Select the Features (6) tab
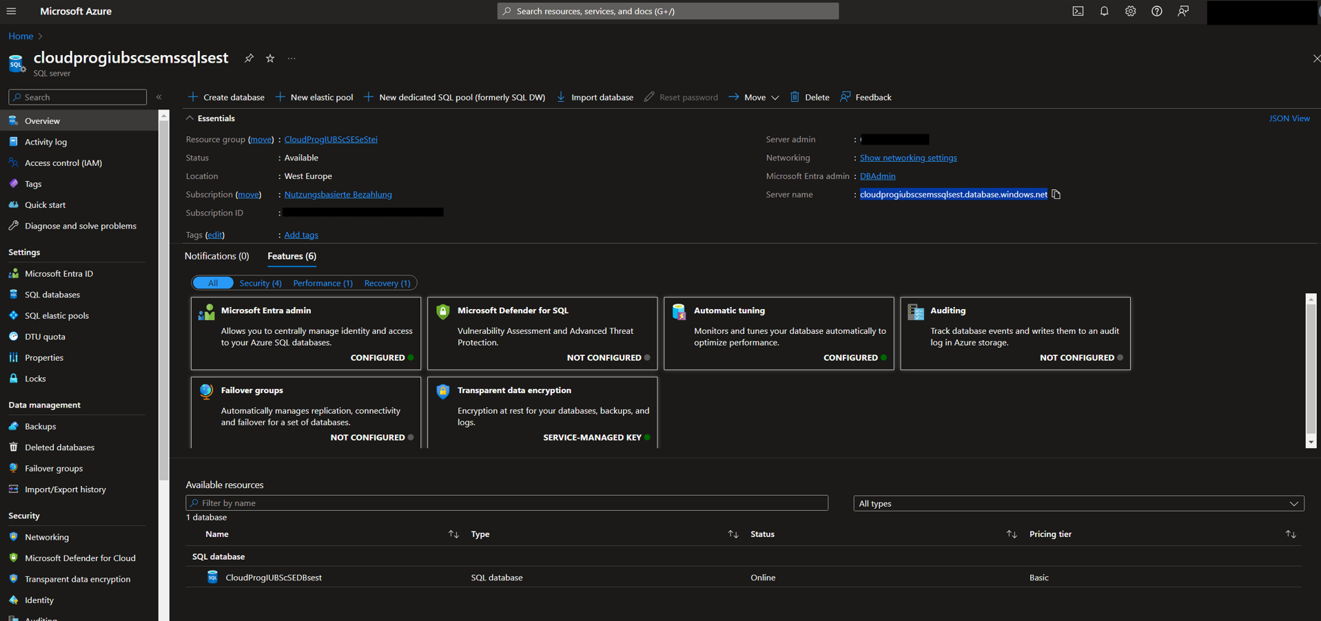Screen dimensions: 1321x621 291,256
